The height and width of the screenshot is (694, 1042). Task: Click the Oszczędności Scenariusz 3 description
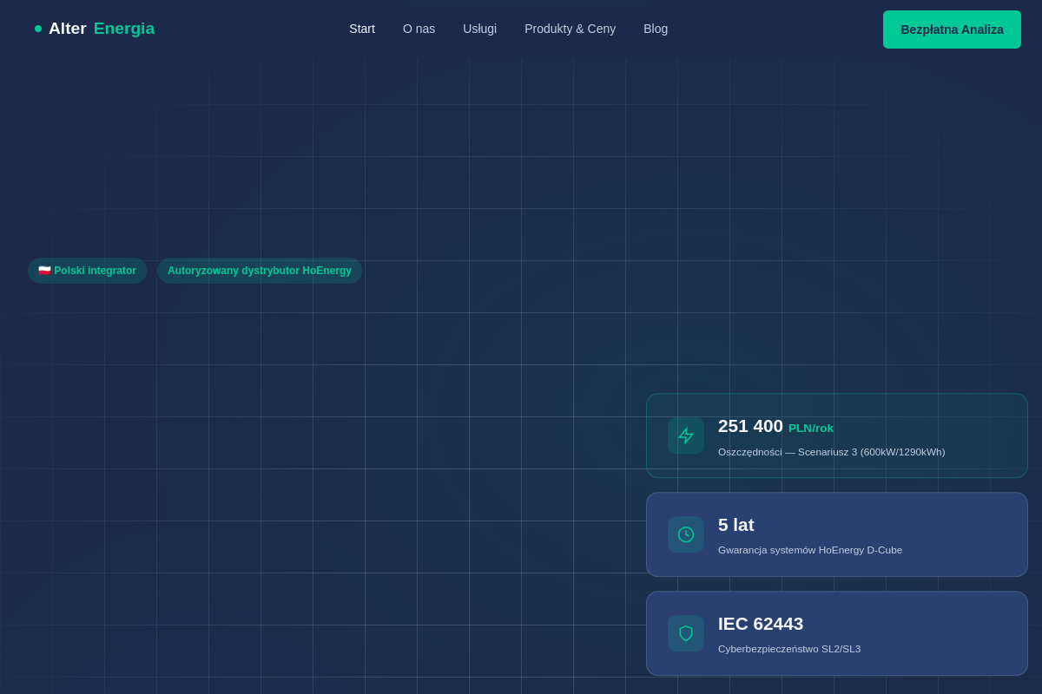(x=831, y=452)
